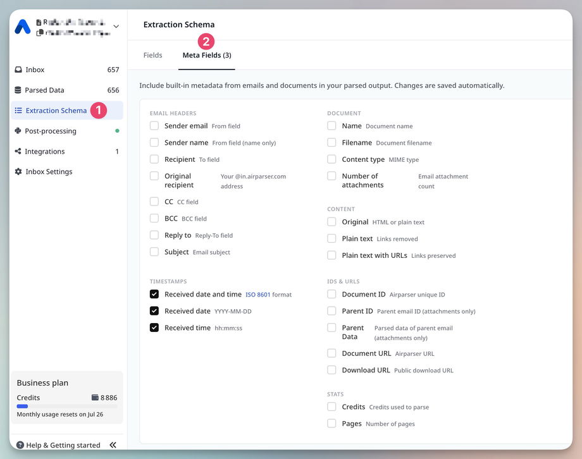Enable the Parent ID checkbox
The image size is (582, 459).
(x=331, y=310)
